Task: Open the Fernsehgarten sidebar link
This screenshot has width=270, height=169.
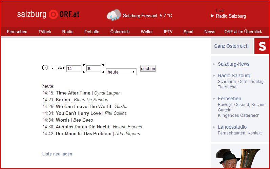Action: tap(232, 133)
